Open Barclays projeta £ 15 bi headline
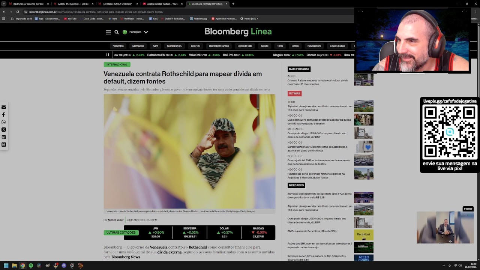Screen dimensions: 480x270 tap(317, 148)
